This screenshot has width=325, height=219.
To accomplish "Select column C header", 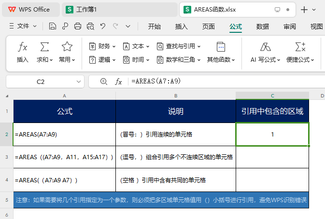I will tap(272, 96).
